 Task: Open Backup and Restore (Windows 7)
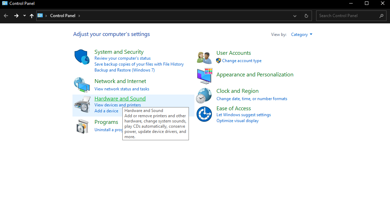point(124,70)
